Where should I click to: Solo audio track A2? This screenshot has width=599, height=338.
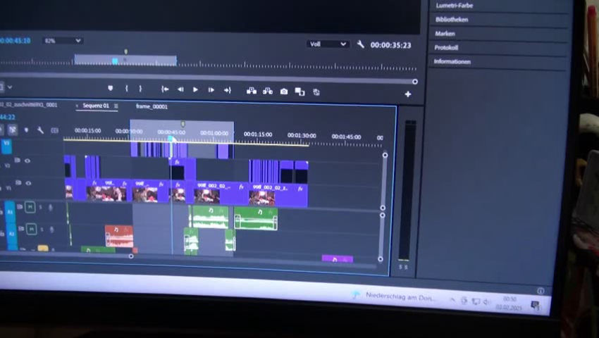(42, 230)
